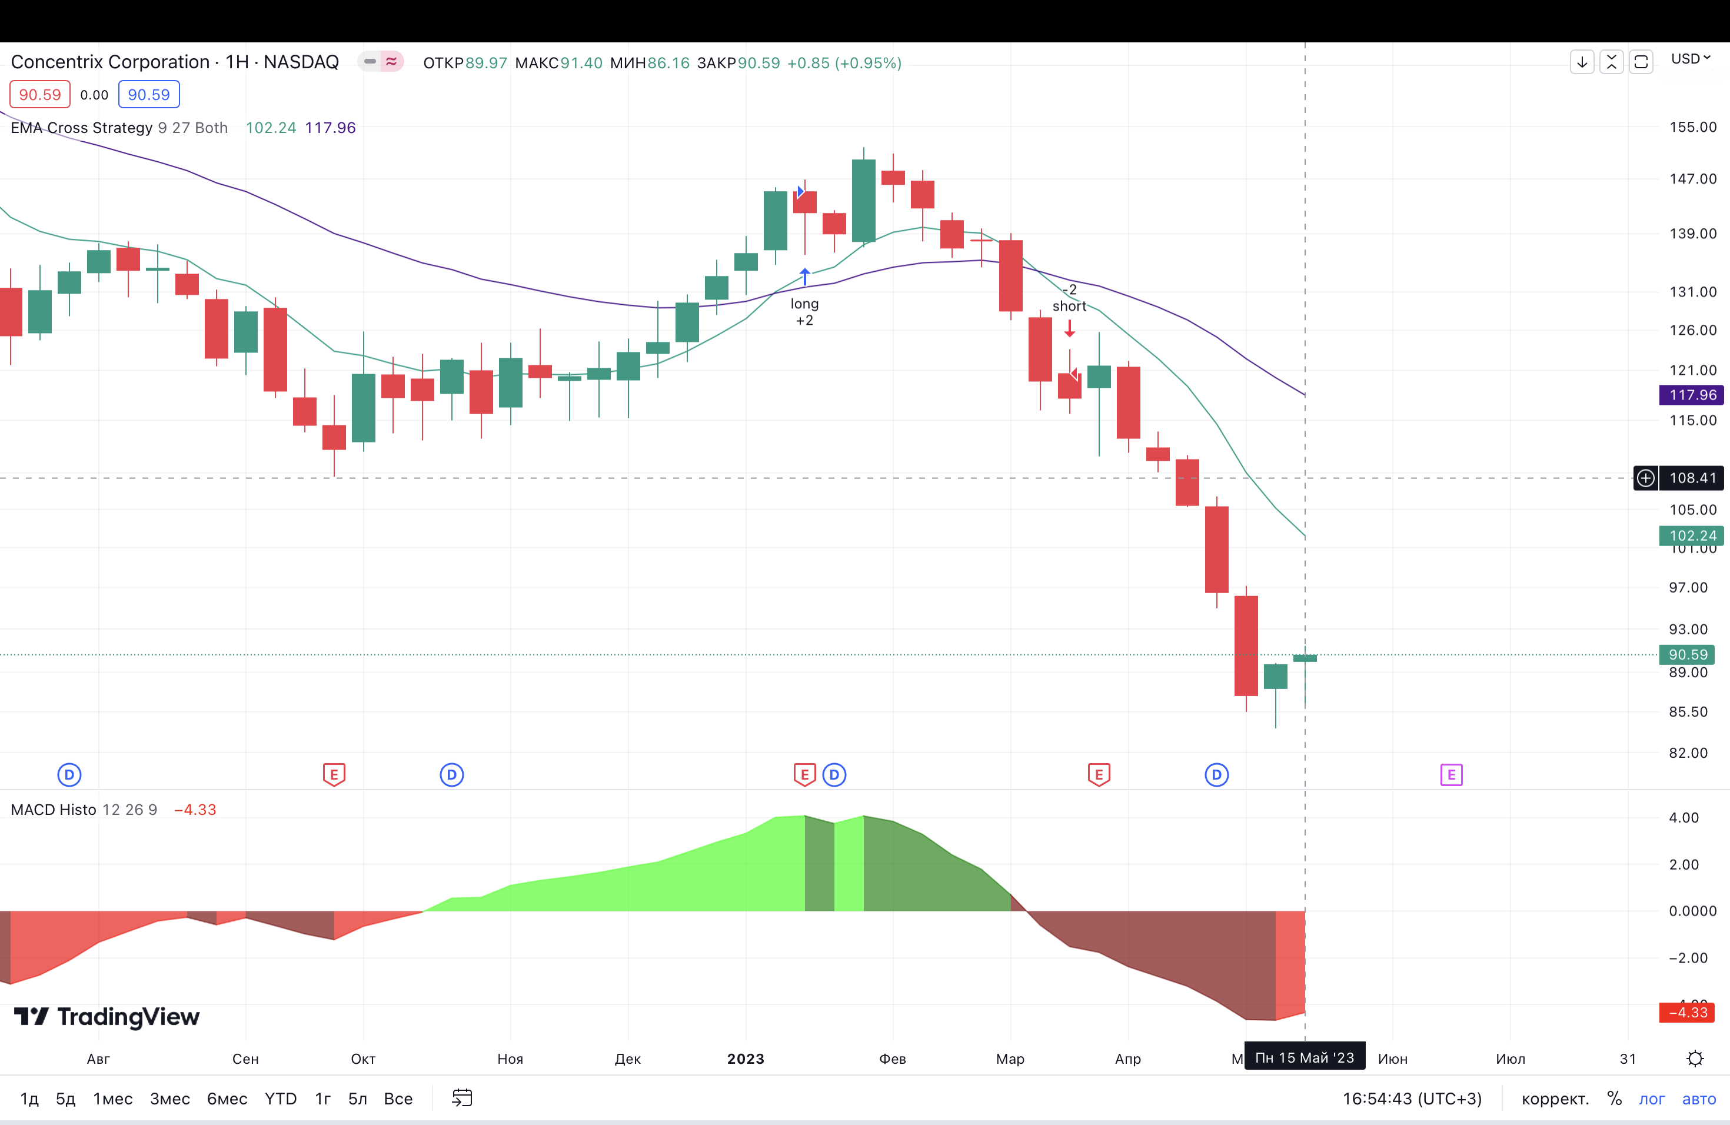
Task: Toggle лог logarithmic scale
Action: 1652,1098
